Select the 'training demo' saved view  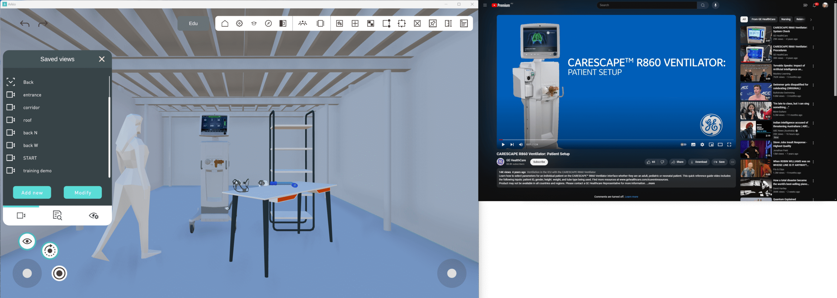37,171
